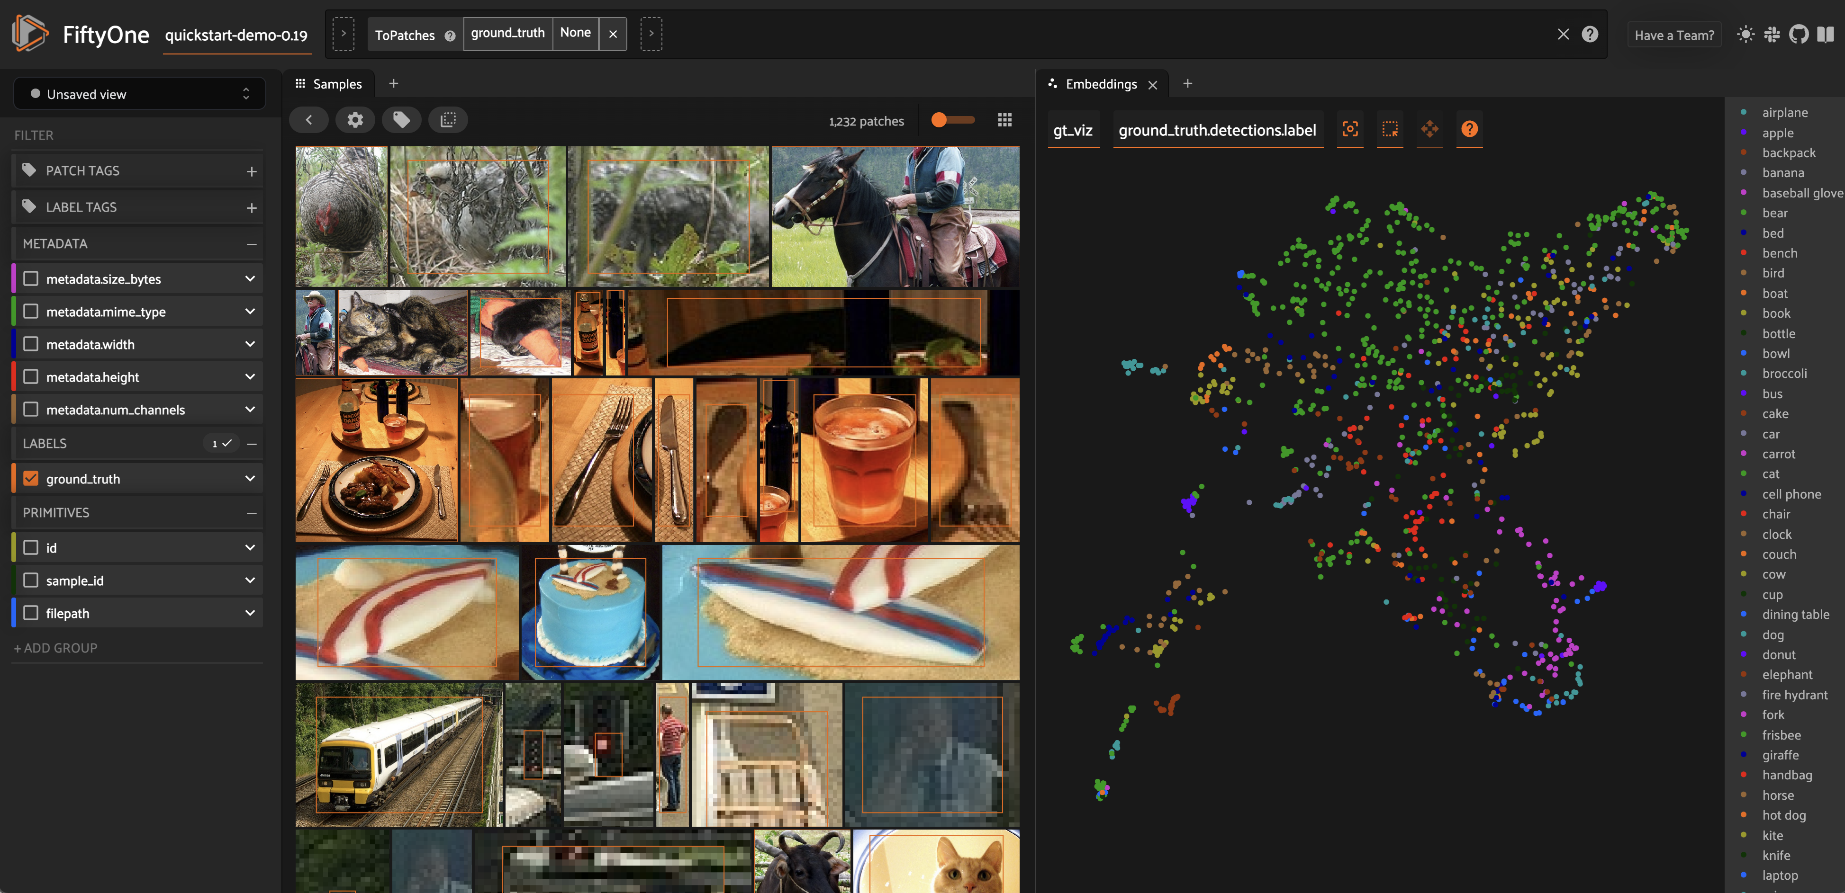1845x893 pixels.
Task: Collapse the METADATA group
Action: pos(252,244)
